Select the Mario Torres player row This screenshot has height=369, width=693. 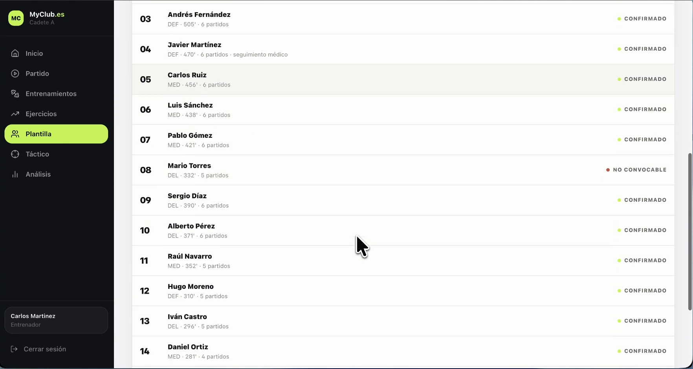tap(403, 170)
